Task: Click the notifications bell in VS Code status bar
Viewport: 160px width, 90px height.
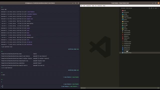Action: click(x=158, y=88)
